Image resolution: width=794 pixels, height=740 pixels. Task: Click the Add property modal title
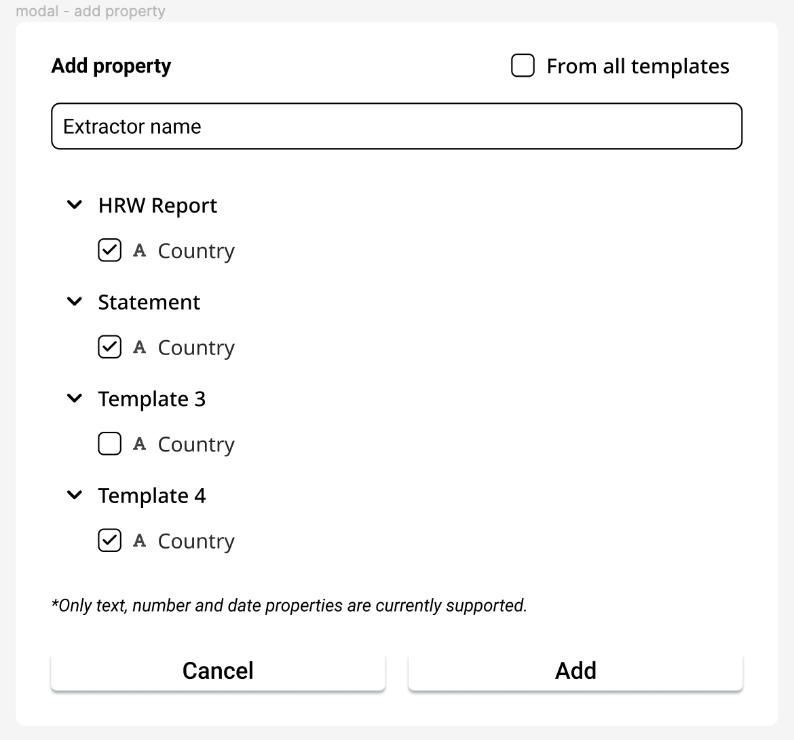pyautogui.click(x=111, y=65)
